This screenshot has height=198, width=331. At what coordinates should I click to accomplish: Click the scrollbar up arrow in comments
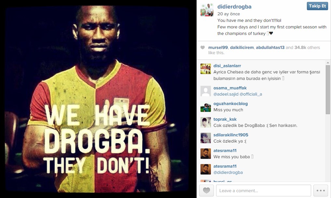(328, 63)
